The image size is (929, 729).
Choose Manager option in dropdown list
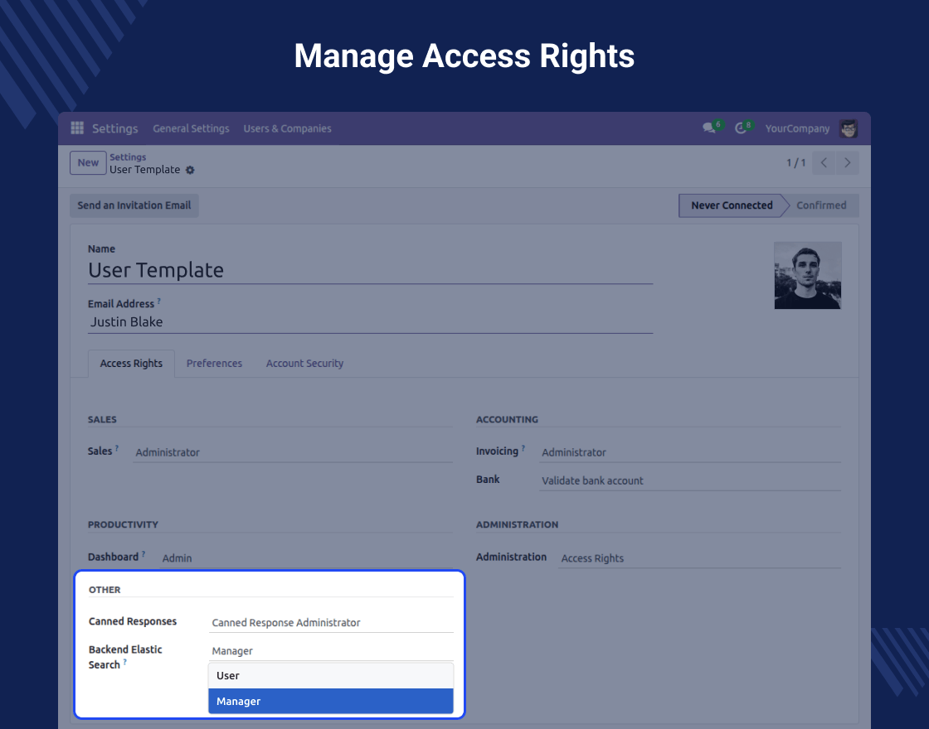point(330,702)
